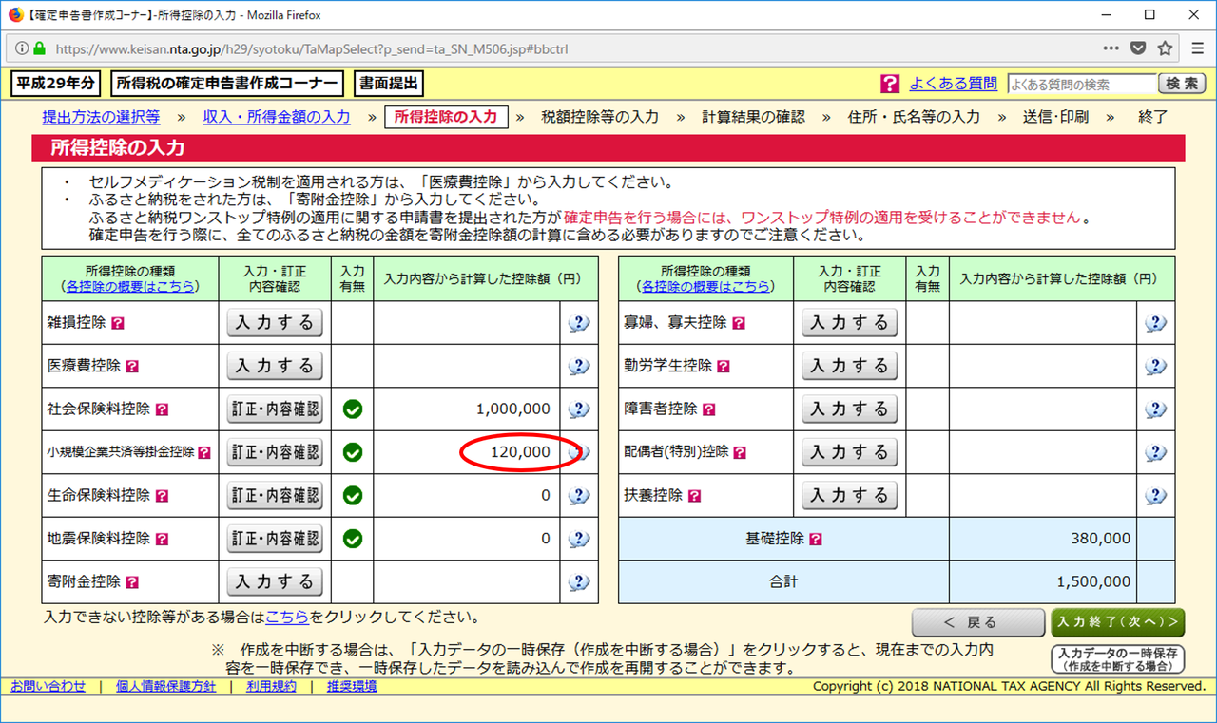Image resolution: width=1217 pixels, height=723 pixels.
Task: Open the blue help icon for 扶養控除 row
Action: pyautogui.click(x=1156, y=495)
